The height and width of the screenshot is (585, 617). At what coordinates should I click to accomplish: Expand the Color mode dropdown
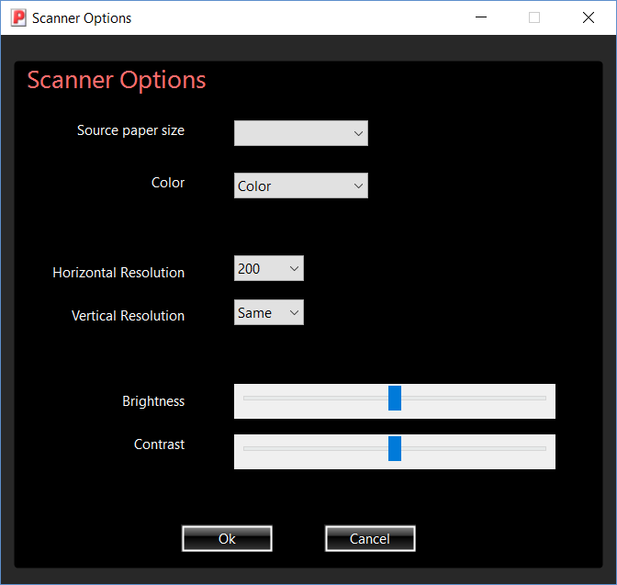click(301, 186)
